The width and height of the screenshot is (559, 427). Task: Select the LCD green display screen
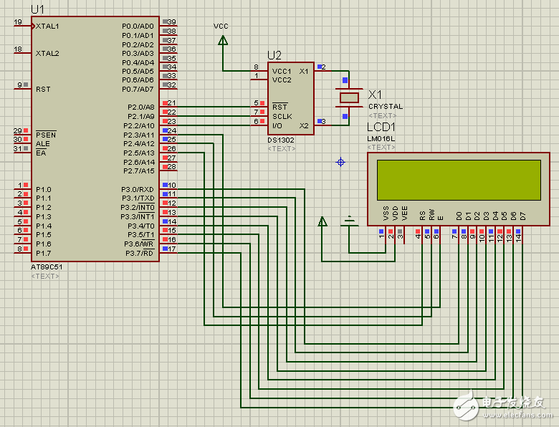(459, 180)
